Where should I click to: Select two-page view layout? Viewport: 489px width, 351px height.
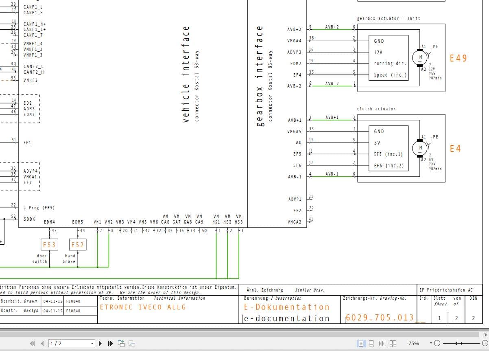point(382,344)
